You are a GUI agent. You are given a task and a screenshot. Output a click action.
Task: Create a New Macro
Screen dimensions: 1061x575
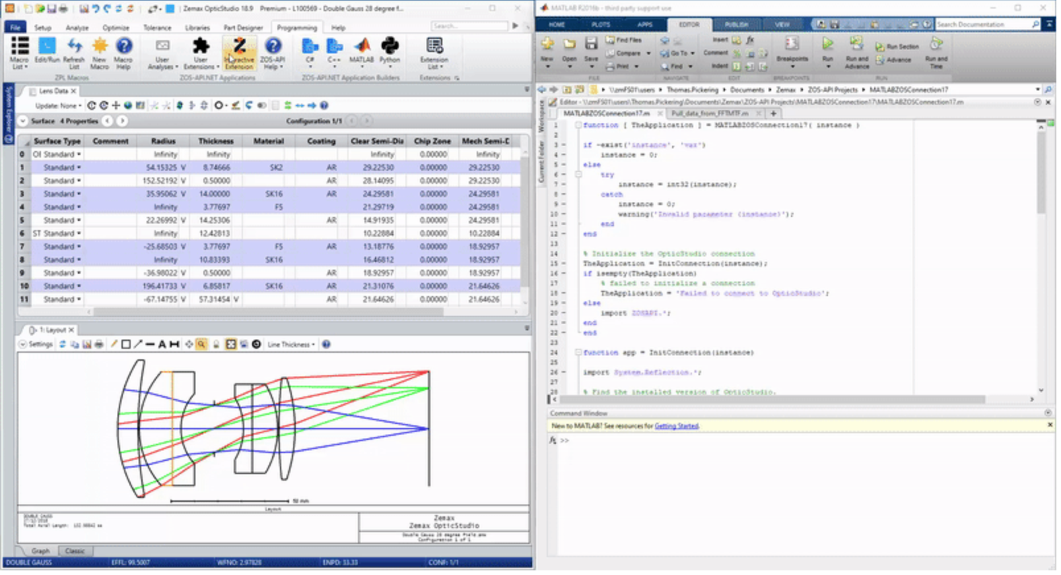pos(100,53)
